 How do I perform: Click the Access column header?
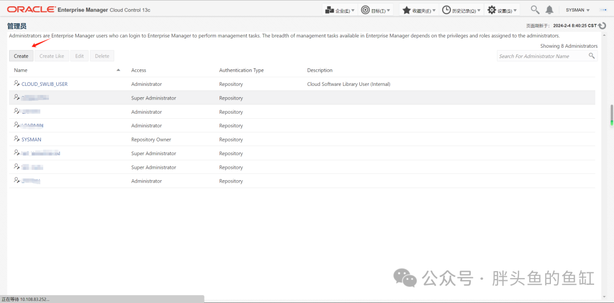click(139, 70)
